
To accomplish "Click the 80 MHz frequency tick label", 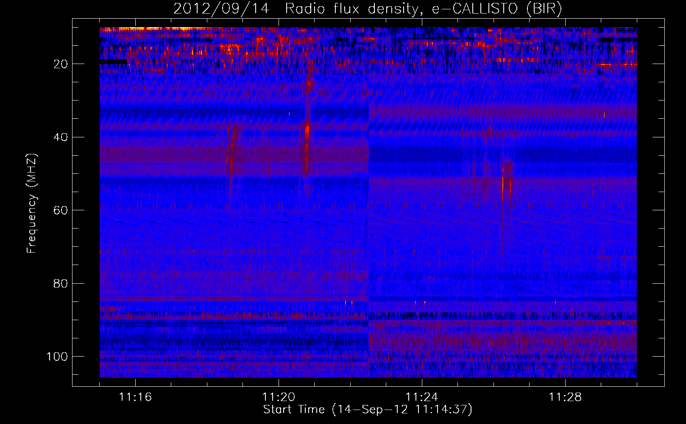I will pyautogui.click(x=61, y=283).
